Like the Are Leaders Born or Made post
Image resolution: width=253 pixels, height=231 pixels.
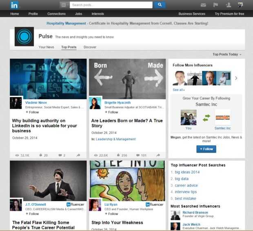[118, 155]
